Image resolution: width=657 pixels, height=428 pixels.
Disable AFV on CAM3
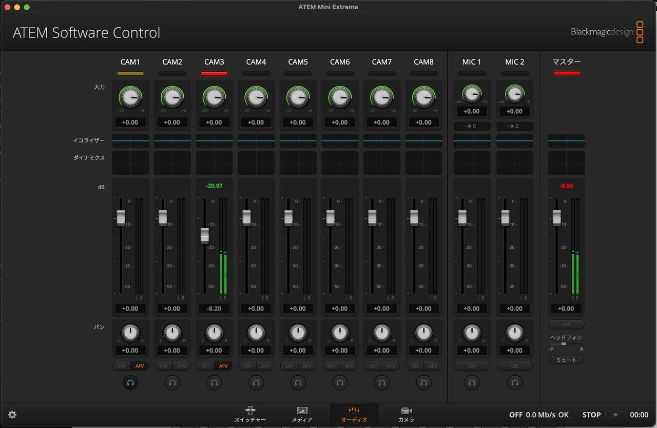223,366
